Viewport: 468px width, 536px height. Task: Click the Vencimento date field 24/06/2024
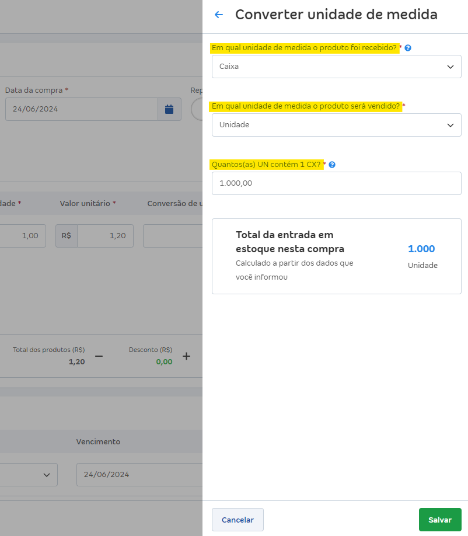point(139,475)
